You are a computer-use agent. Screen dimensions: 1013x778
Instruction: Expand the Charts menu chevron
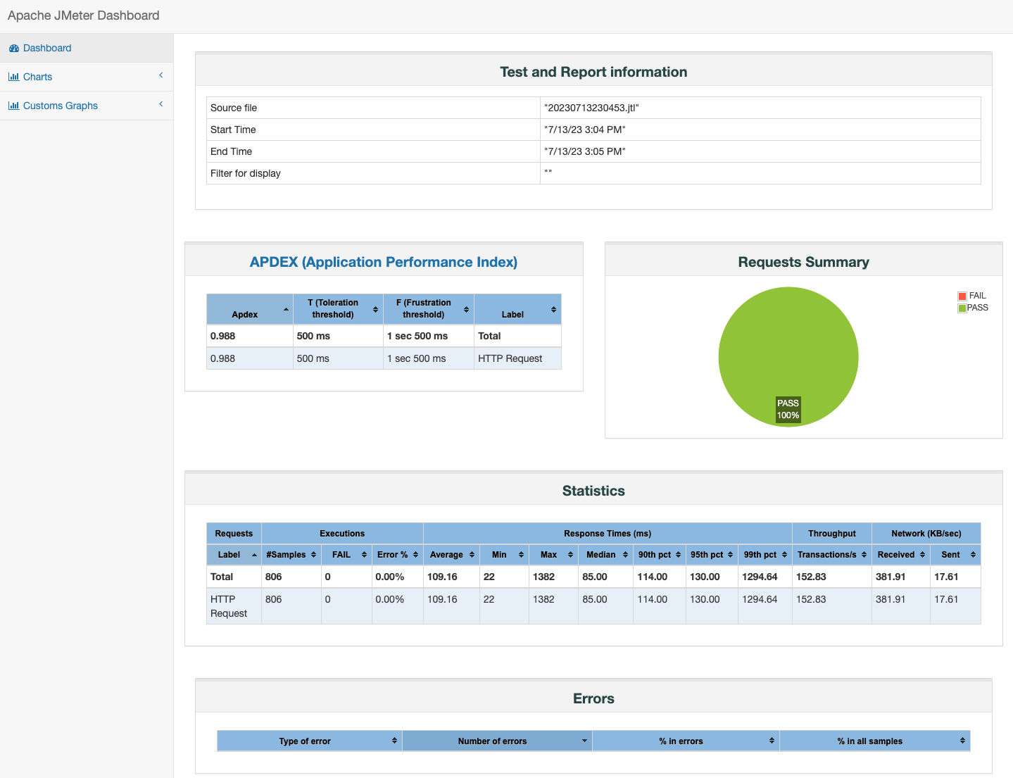tap(161, 75)
